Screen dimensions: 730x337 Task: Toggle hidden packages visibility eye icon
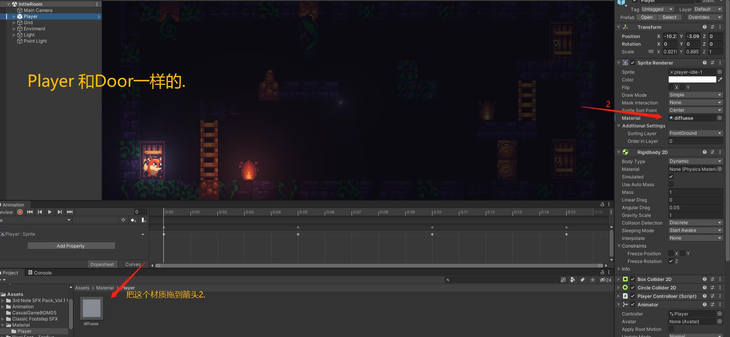605,280
